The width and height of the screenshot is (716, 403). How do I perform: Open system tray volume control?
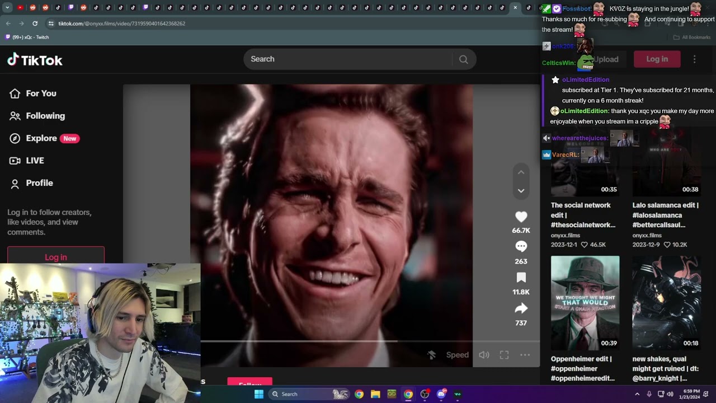coord(670,394)
